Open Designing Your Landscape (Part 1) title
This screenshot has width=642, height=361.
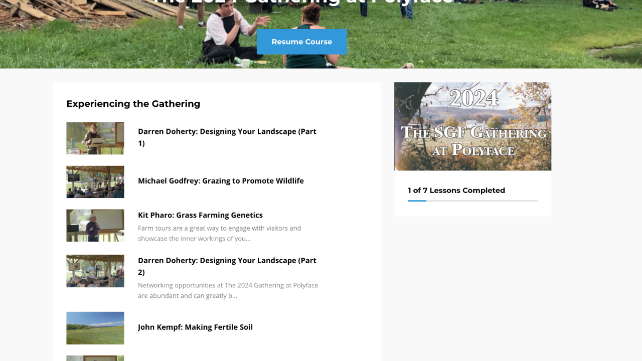click(x=227, y=137)
